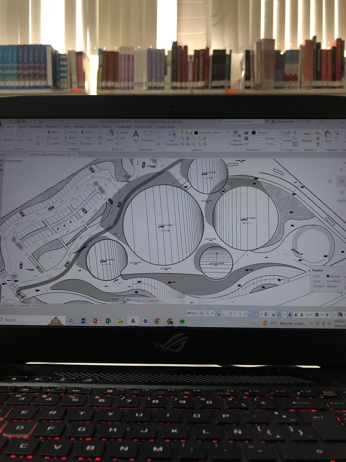Activate the Move command
The height and width of the screenshot is (462, 346).
(x=53, y=132)
